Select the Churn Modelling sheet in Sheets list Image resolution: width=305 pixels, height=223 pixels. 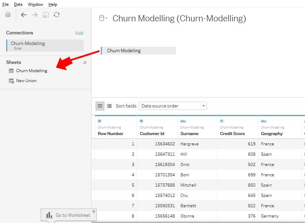[31, 71]
